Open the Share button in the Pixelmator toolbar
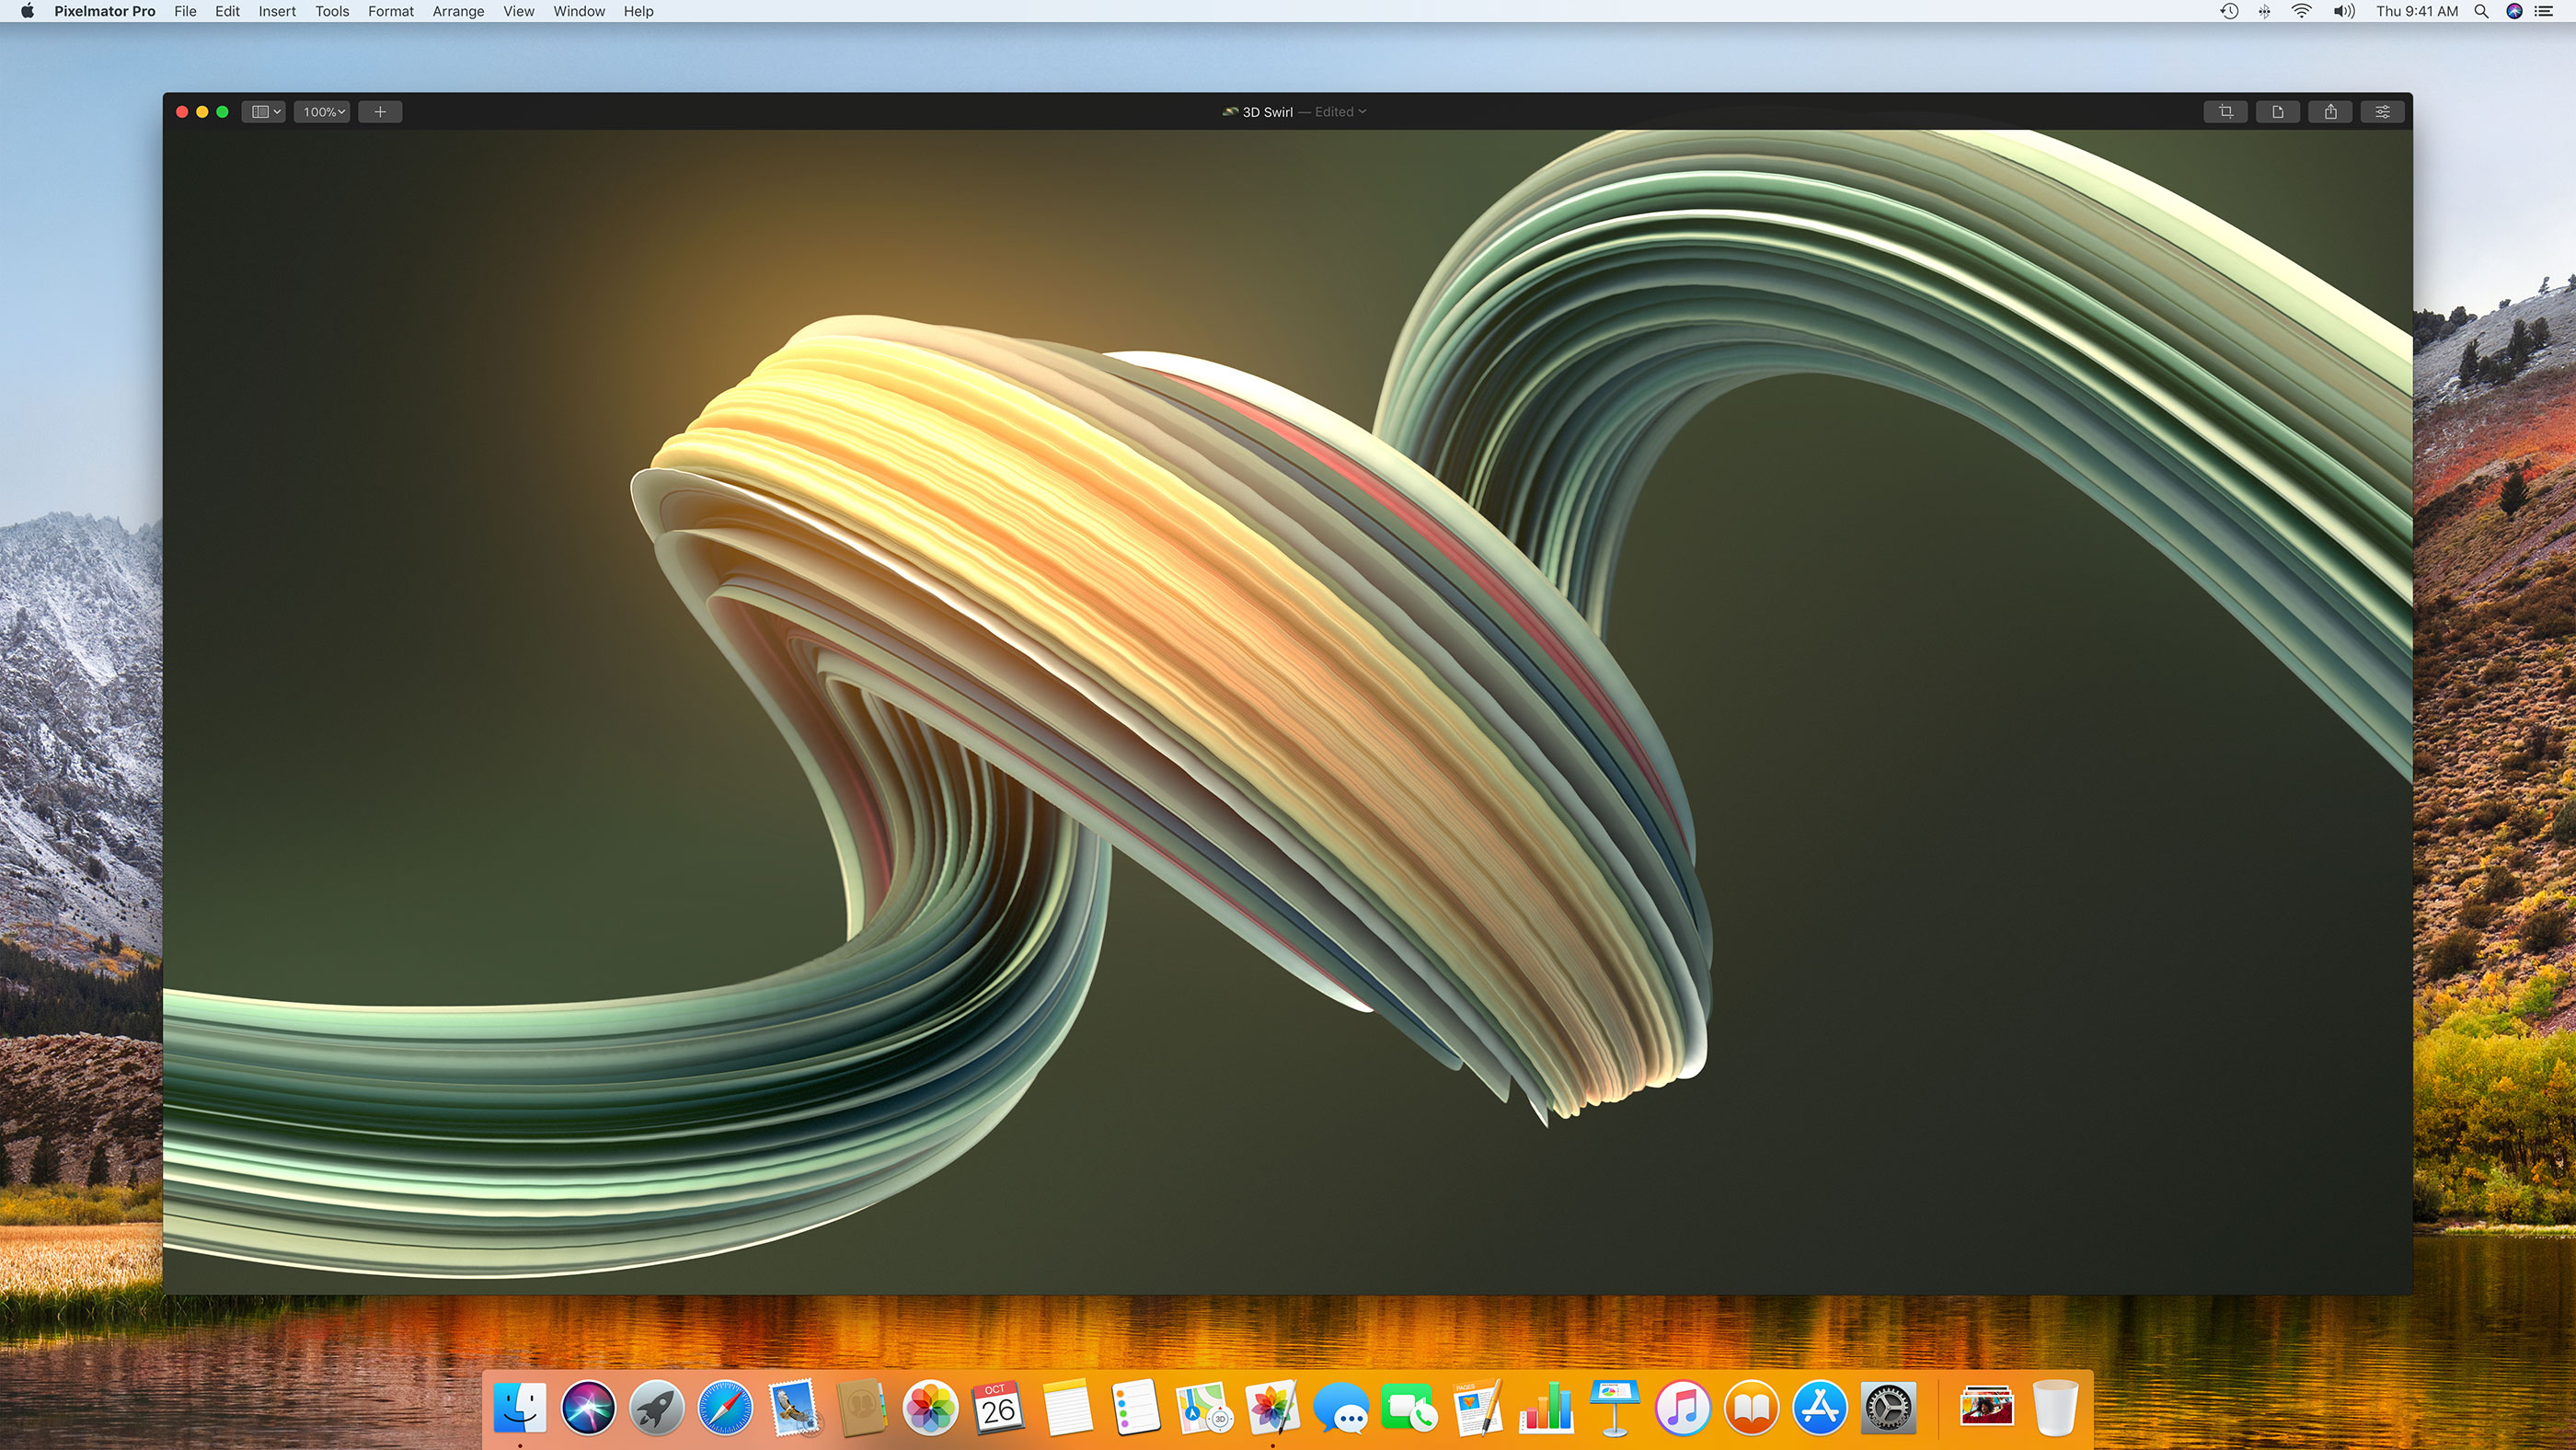 2330,112
